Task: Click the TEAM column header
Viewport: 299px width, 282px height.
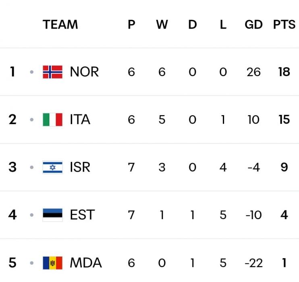Action: click(x=60, y=25)
